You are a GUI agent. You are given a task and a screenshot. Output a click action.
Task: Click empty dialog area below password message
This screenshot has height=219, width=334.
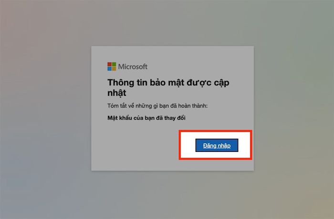136,147
